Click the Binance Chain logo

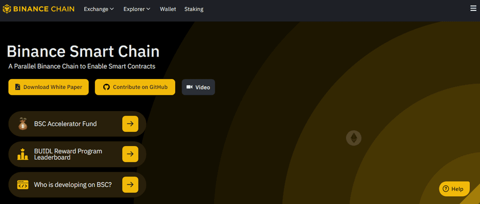click(38, 9)
